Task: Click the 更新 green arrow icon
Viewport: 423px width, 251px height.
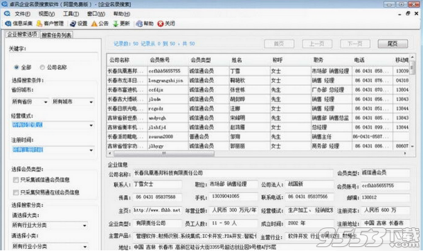Action: click(x=116, y=24)
